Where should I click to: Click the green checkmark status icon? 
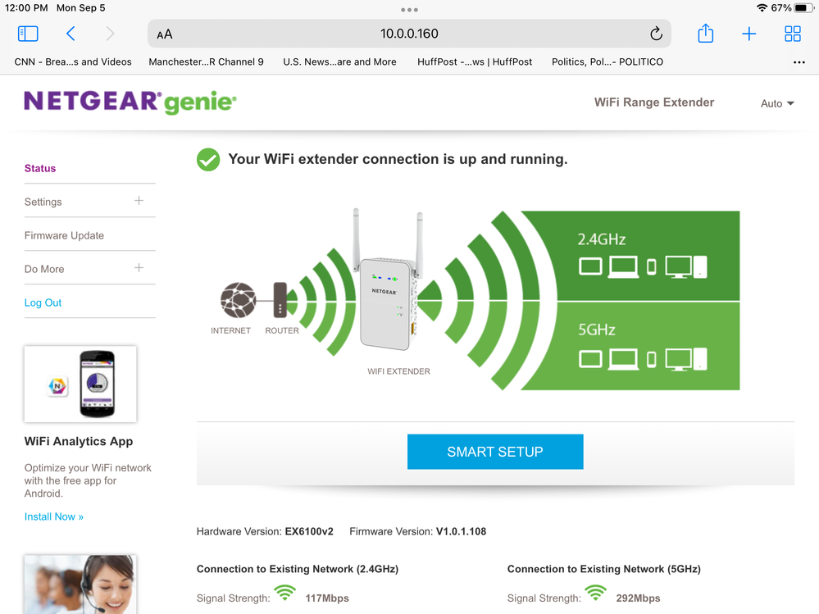click(208, 159)
